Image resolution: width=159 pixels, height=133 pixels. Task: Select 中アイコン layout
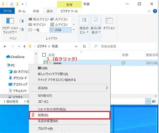(x=37, y=25)
